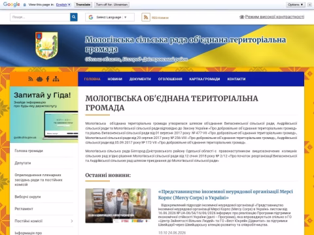The image size is (314, 235).
Task: Enable Режим високої контрастності
Action: tap(275, 17)
